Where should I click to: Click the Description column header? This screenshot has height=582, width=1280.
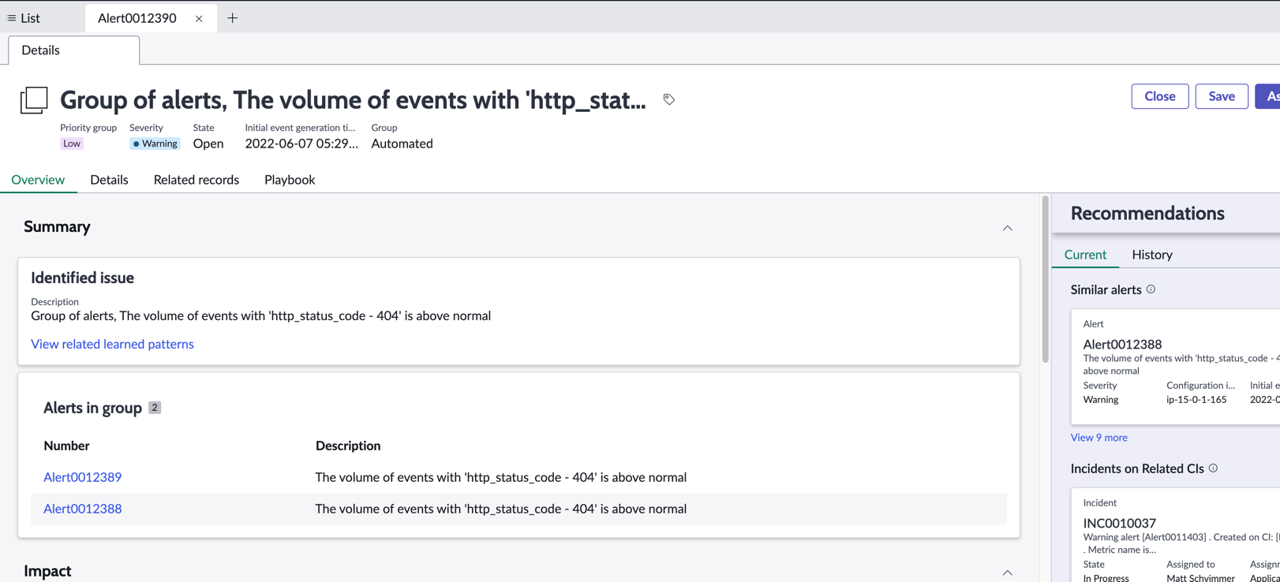click(x=348, y=446)
